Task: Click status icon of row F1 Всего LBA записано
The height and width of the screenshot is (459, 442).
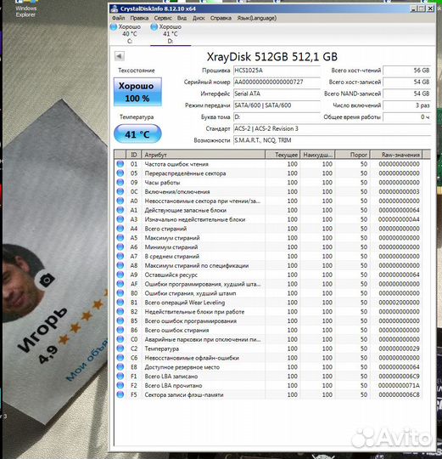Action: tap(120, 377)
